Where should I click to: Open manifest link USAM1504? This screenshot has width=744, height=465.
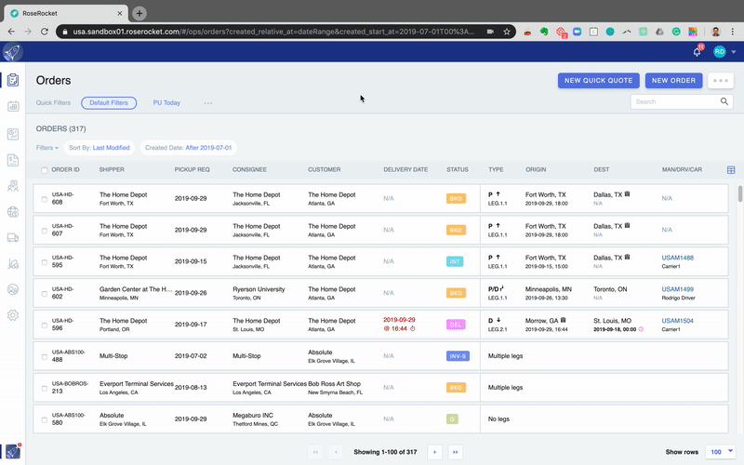tap(677, 321)
